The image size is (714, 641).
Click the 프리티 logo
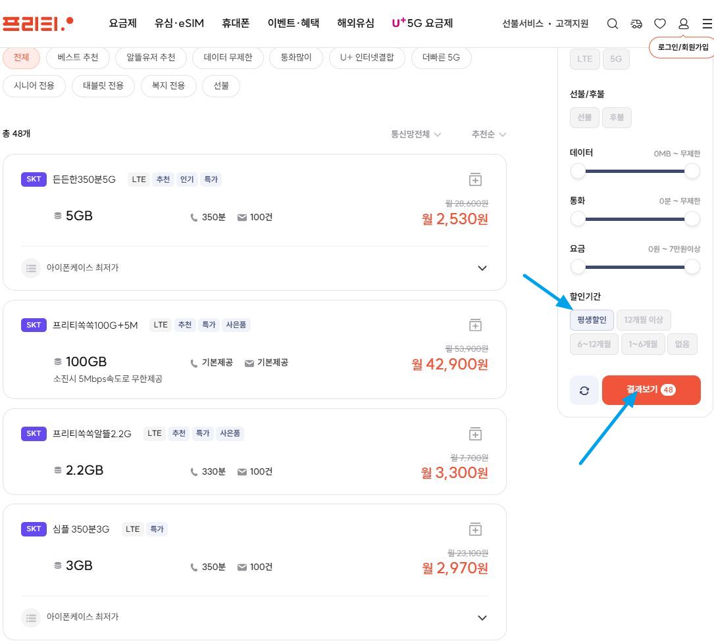38,23
